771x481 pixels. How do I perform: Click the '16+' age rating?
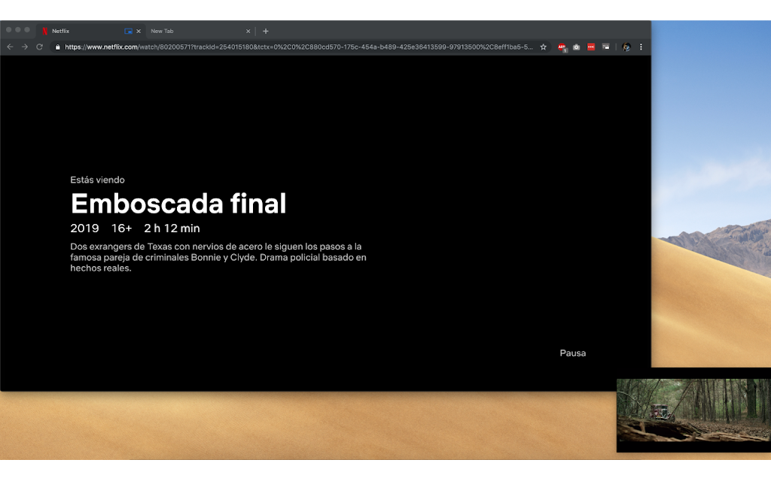121,228
